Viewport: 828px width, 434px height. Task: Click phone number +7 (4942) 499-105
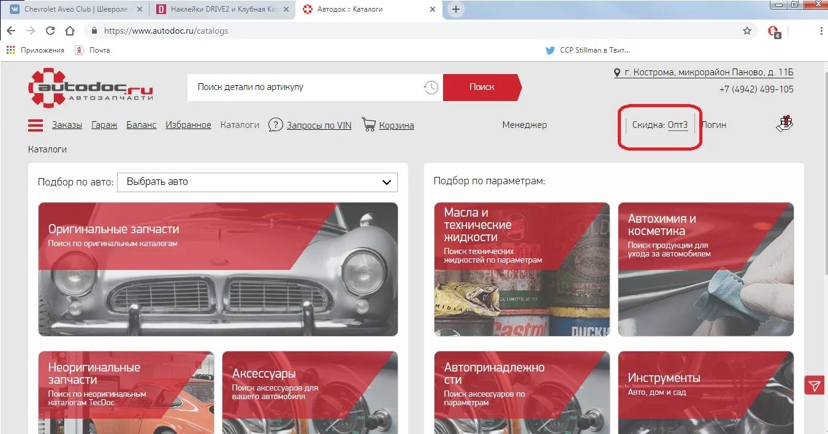coord(756,89)
